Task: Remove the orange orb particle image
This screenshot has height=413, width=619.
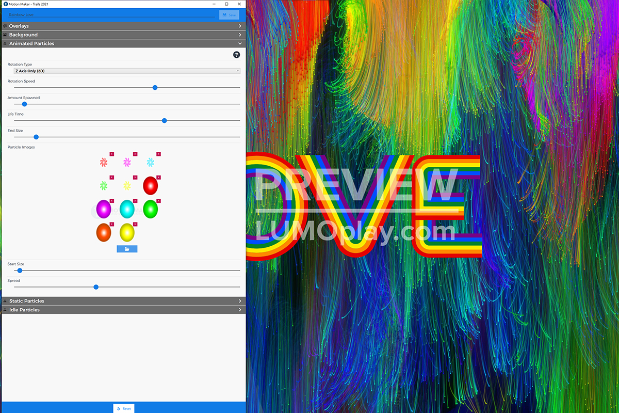Action: click(x=111, y=224)
